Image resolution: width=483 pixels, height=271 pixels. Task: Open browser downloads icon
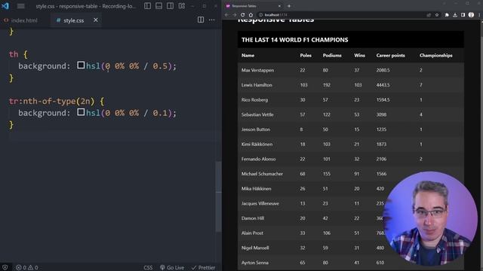[455, 15]
